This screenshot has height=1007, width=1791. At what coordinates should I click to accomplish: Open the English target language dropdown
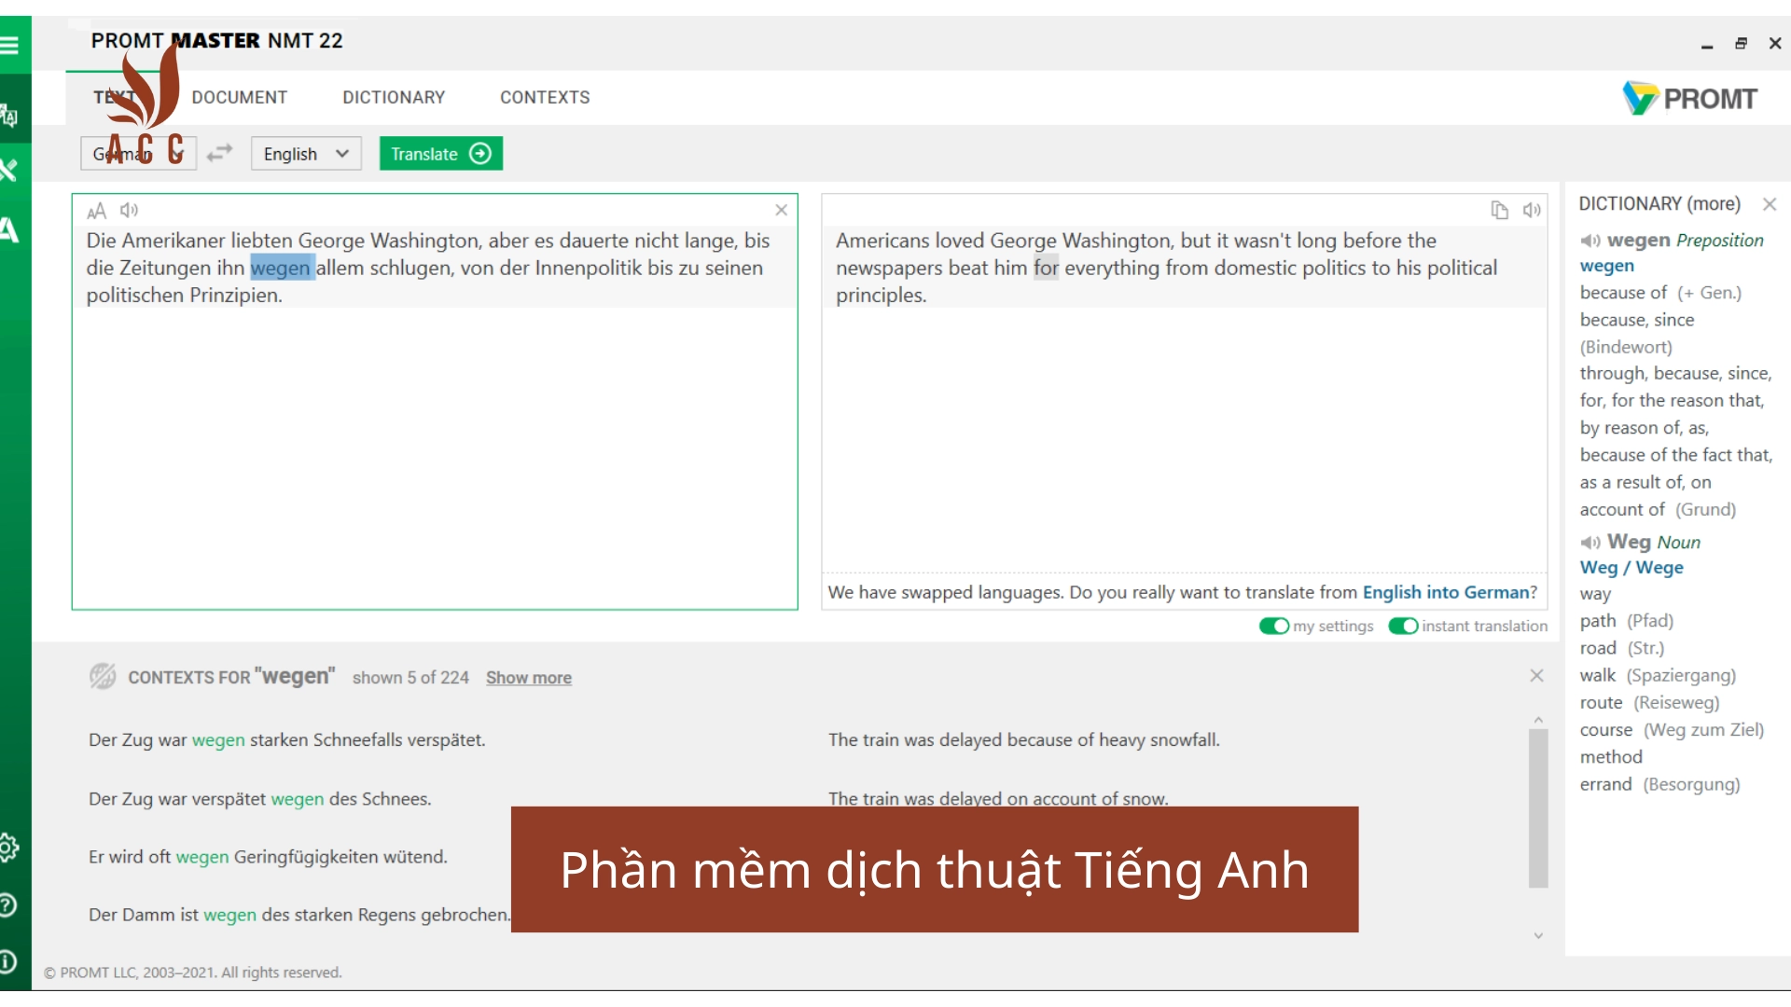[306, 154]
